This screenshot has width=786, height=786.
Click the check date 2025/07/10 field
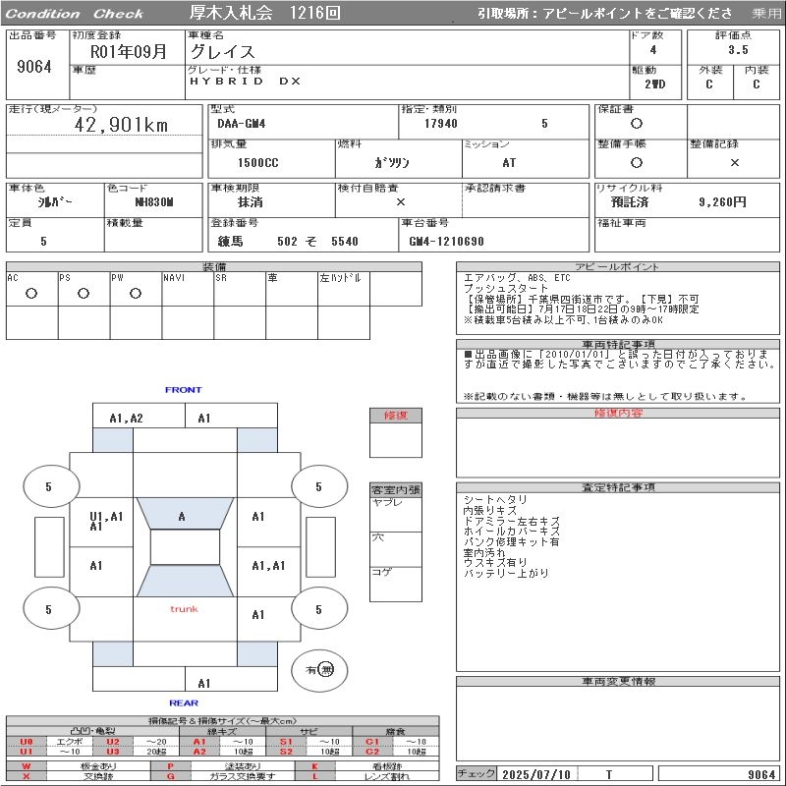tap(535, 774)
